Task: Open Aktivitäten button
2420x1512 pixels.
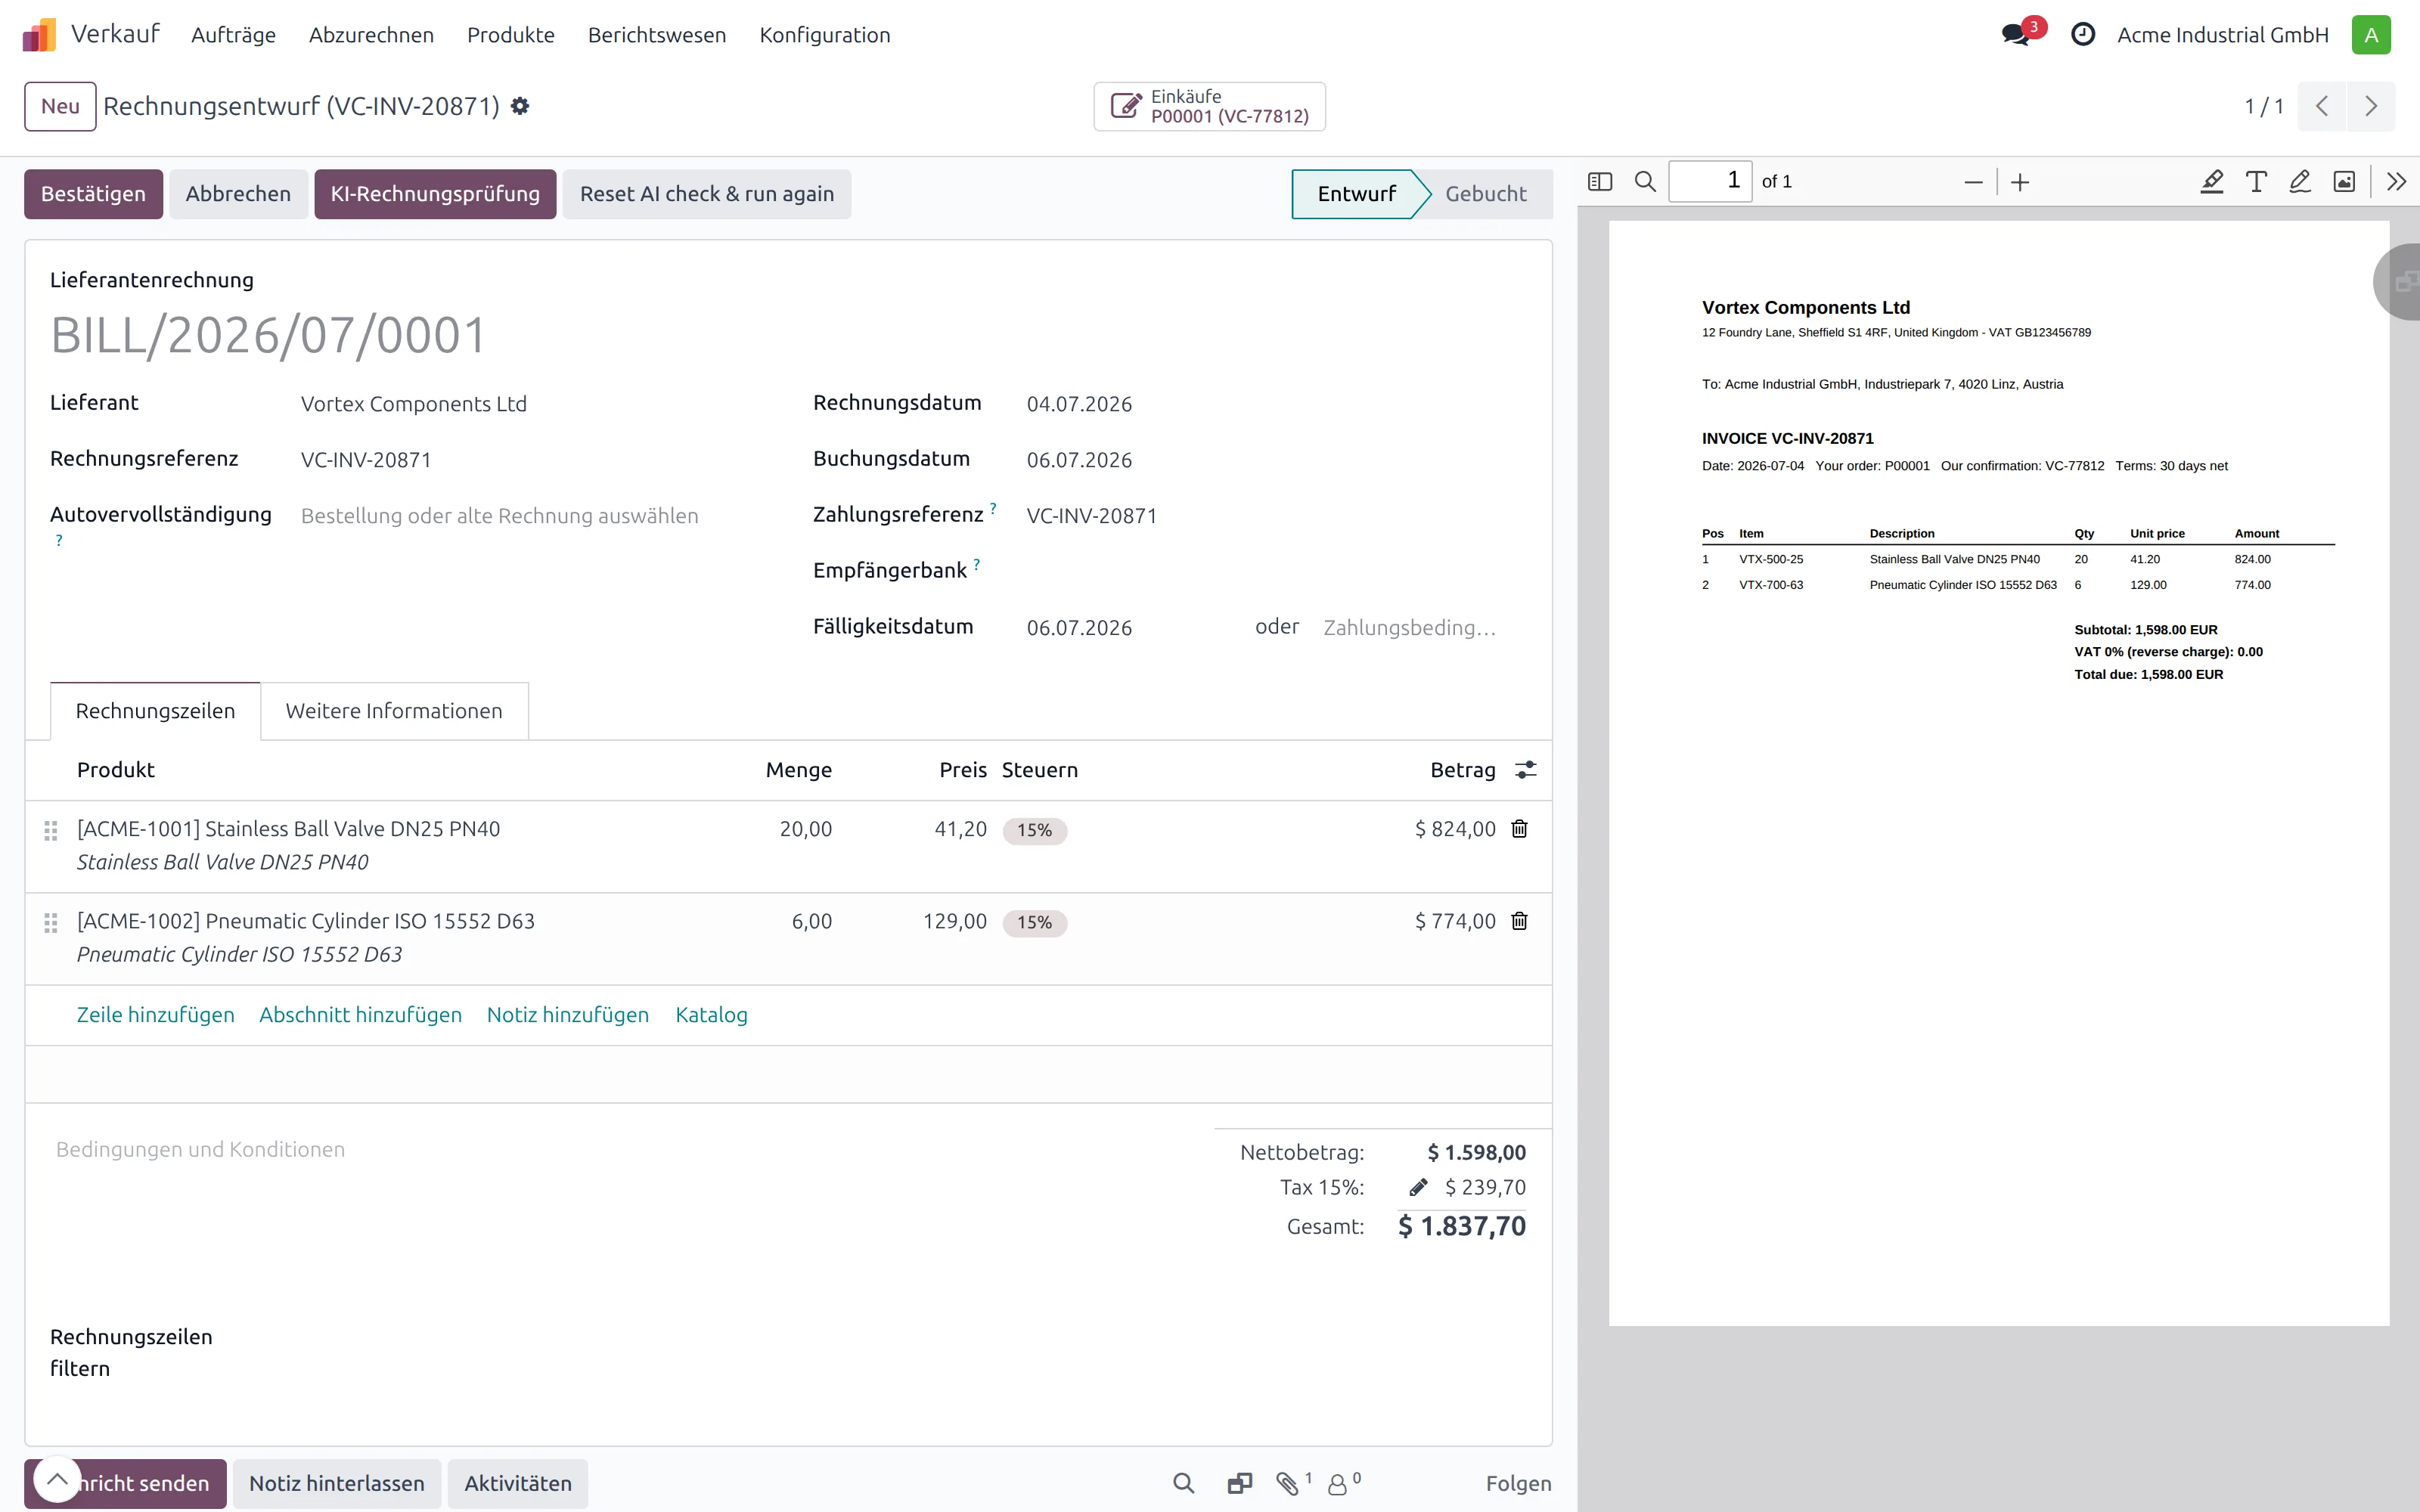Action: [518, 1483]
